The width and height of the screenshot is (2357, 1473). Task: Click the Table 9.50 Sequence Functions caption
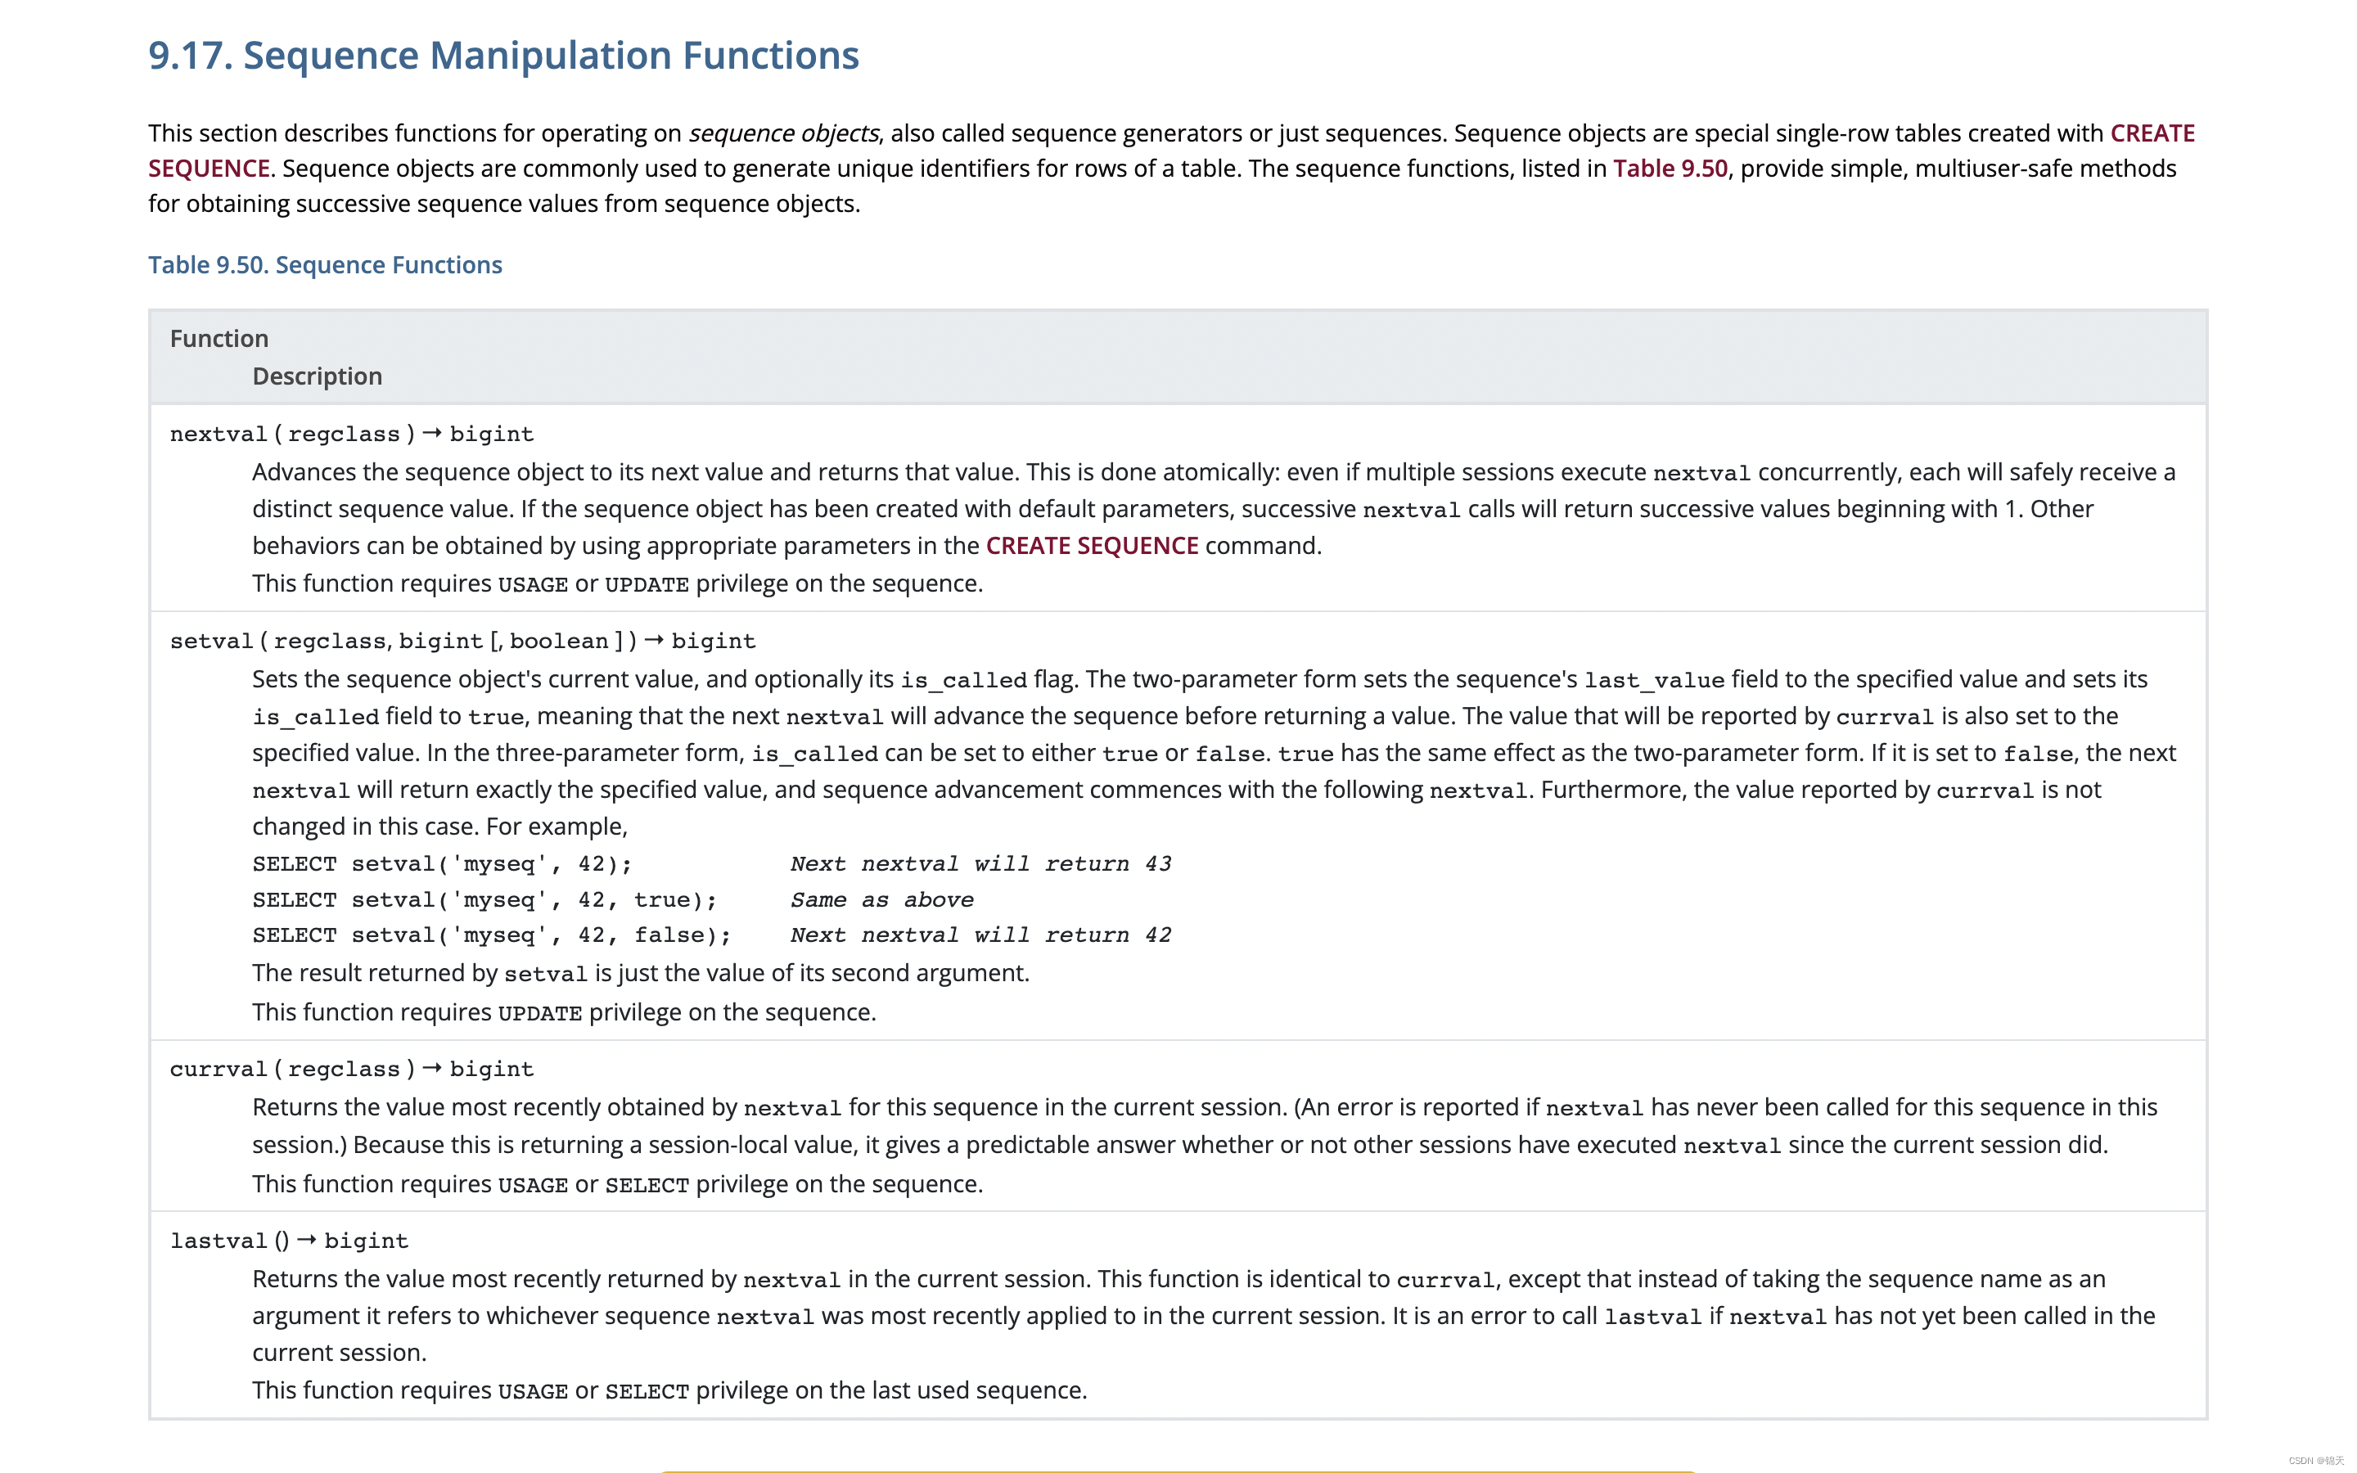pyautogui.click(x=324, y=265)
